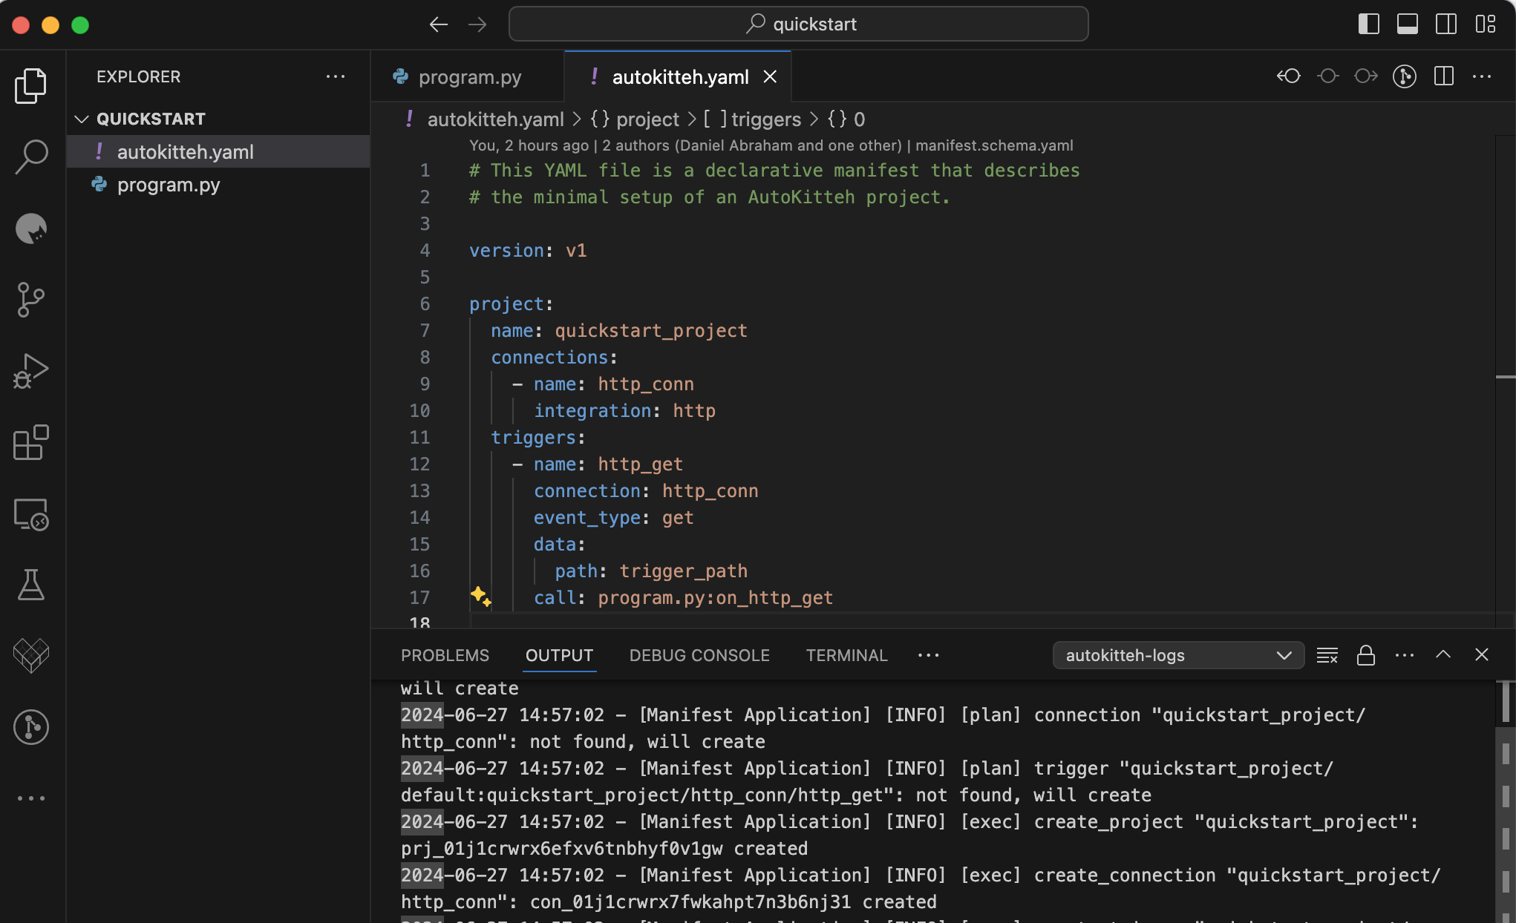
Task: Switch to the DEBUG CONSOLE tab
Action: [699, 655]
